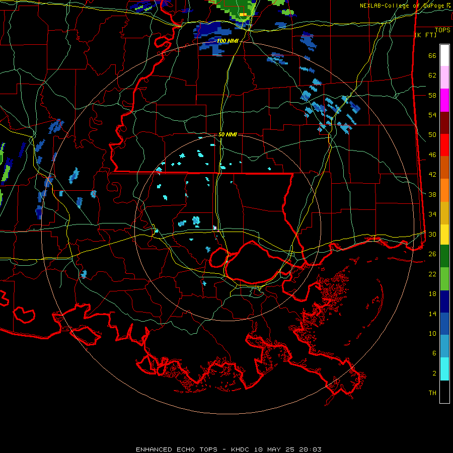Click the '50' legend value
Screen dimensions: 453x453
(432, 135)
